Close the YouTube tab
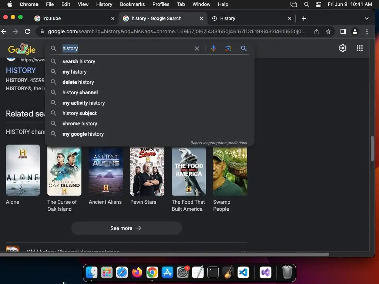 tap(113, 18)
